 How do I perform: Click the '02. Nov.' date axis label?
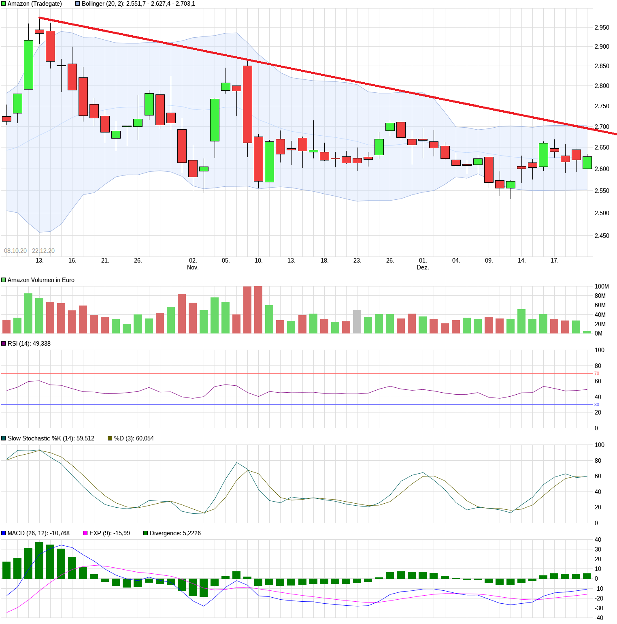(x=193, y=264)
